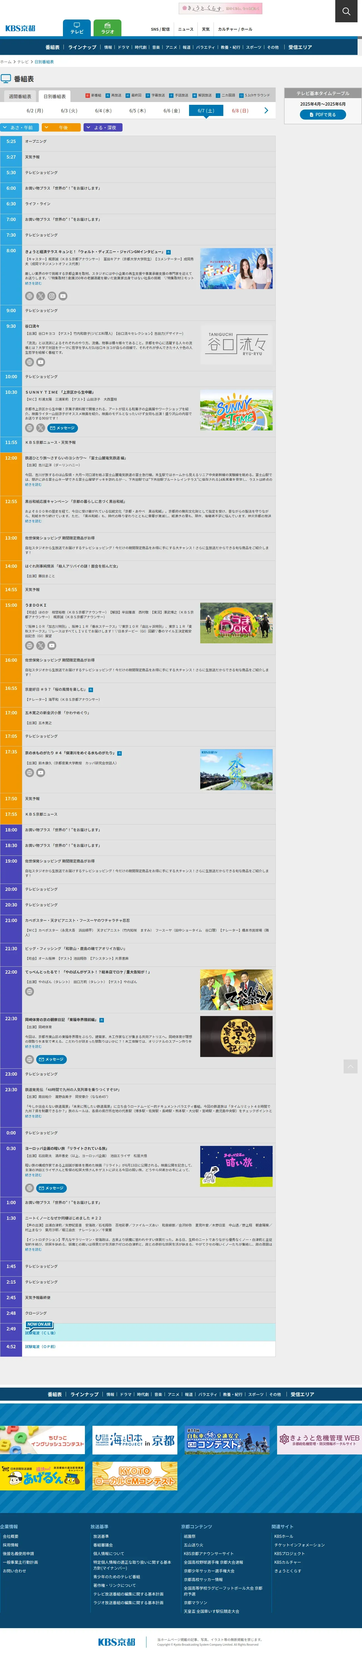This screenshot has height=1656, width=362.
Task: Select the 週間番組表 tab
Action: 20,96
